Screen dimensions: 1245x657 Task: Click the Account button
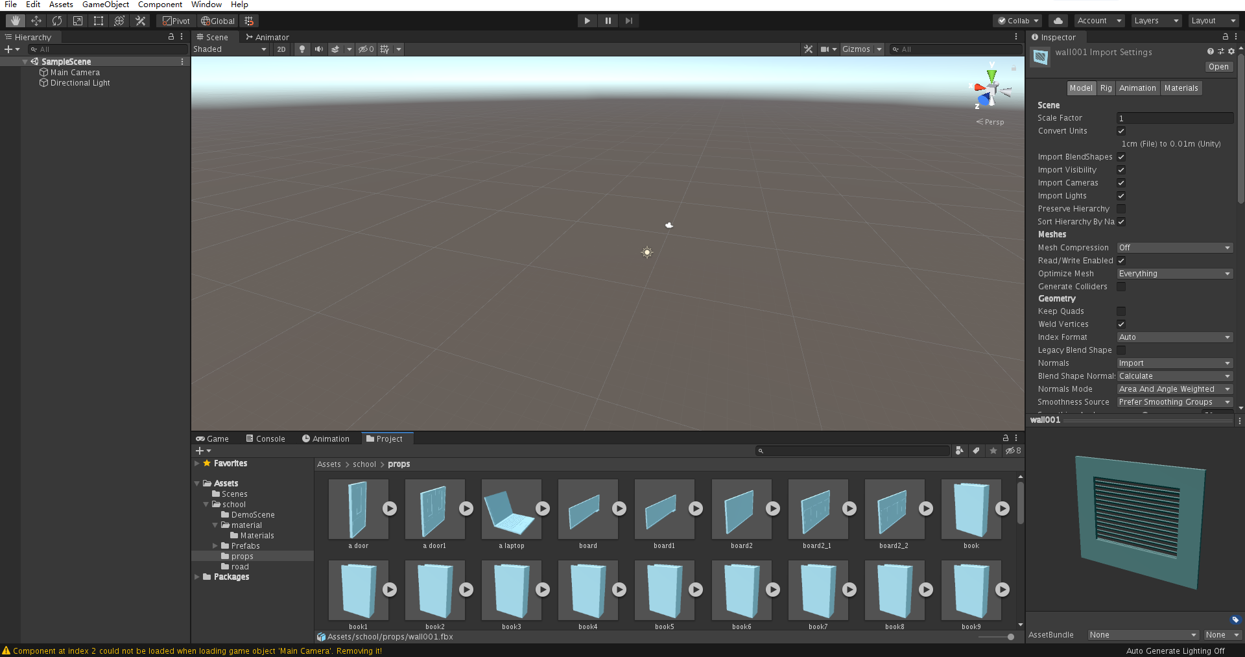coord(1099,21)
